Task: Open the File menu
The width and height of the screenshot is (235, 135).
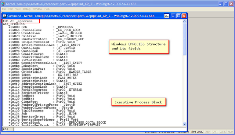Action: 4,9
